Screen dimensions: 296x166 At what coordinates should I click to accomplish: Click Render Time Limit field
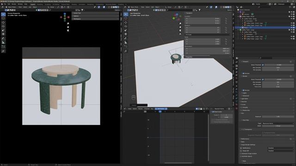(x=278, y=87)
